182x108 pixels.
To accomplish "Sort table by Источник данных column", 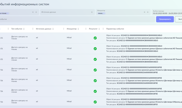I will coord(53,29).
